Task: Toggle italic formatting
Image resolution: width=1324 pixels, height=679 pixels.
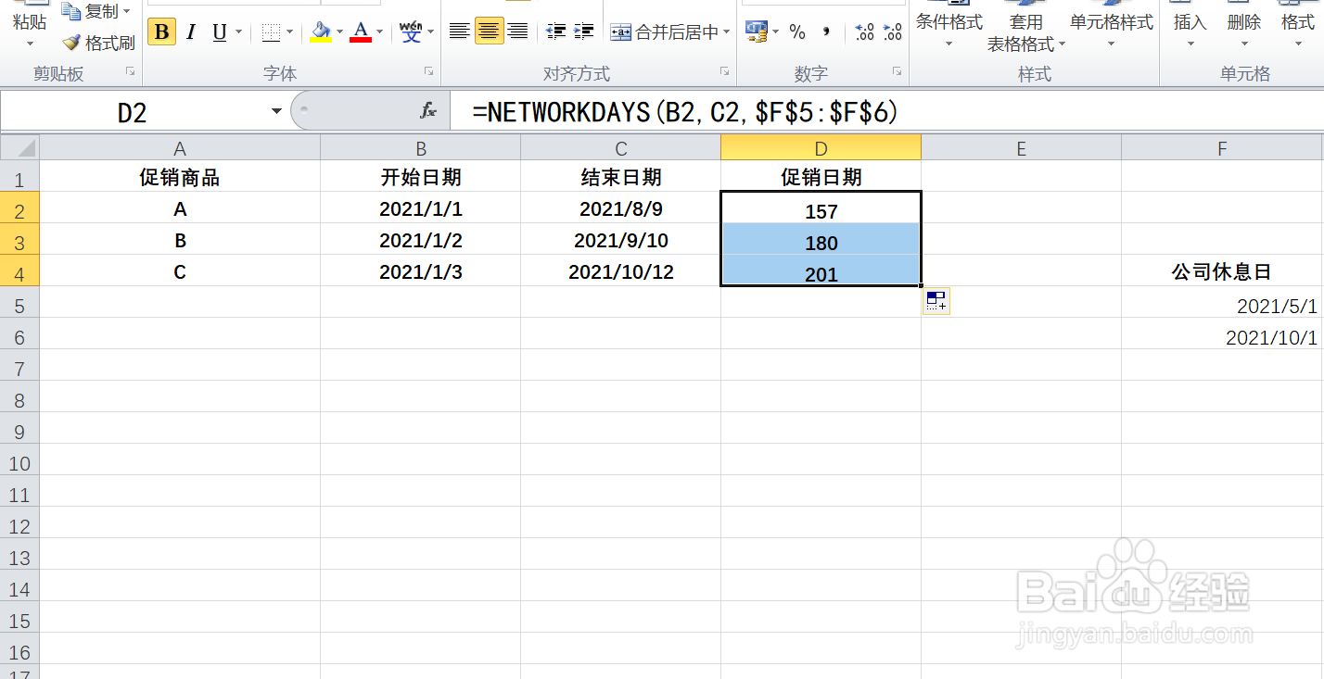Action: [x=191, y=32]
